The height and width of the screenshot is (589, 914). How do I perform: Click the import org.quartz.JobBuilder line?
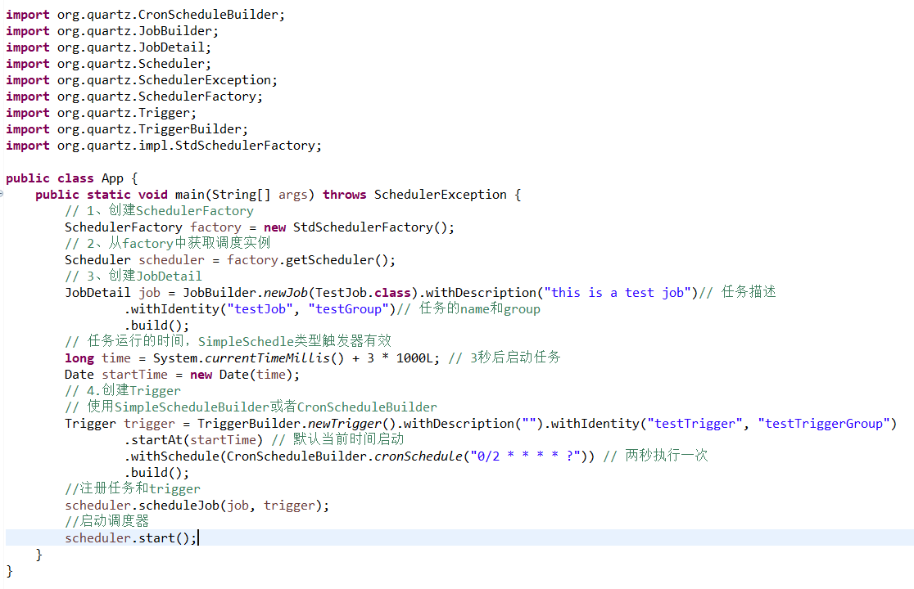tap(112, 31)
